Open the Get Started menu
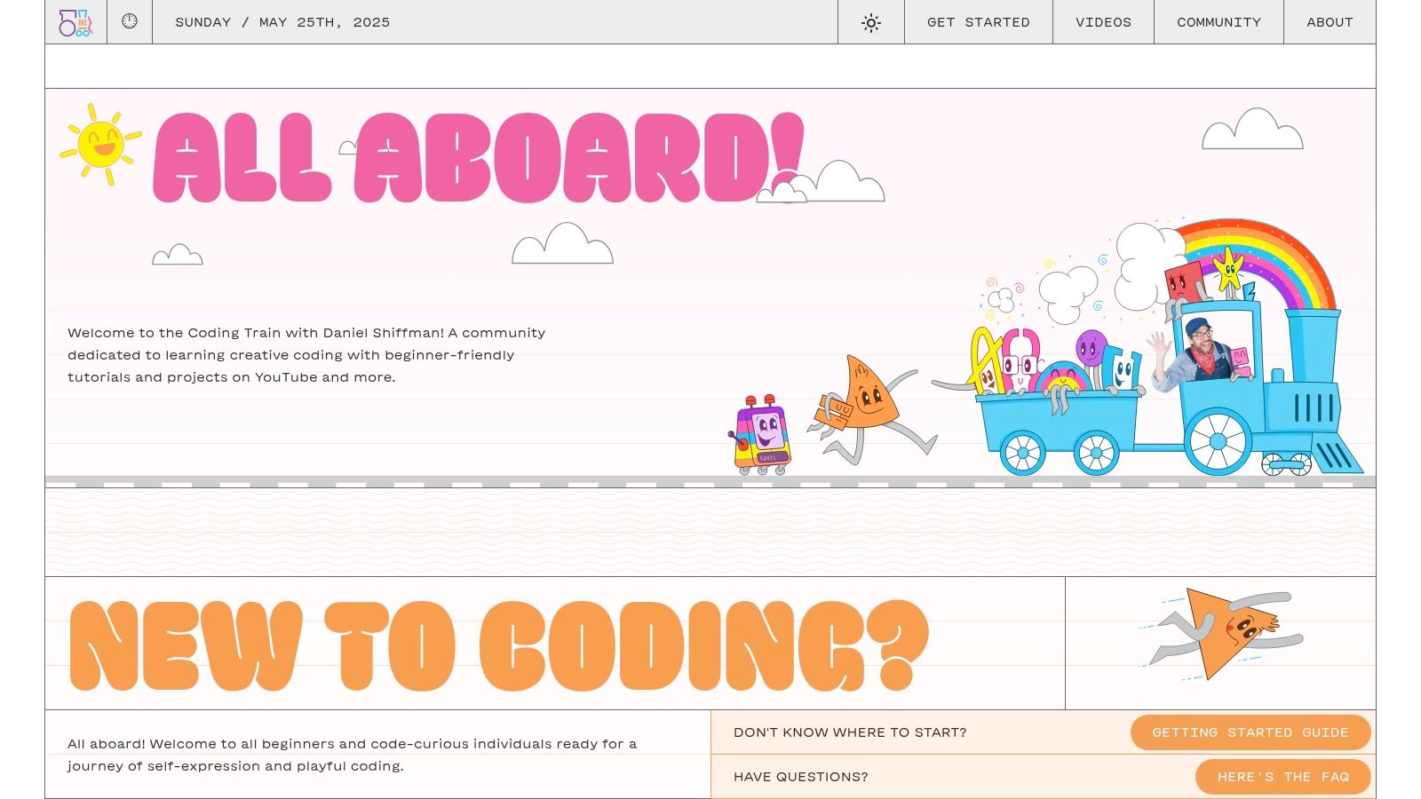This screenshot has height=799, width=1421. (x=979, y=22)
